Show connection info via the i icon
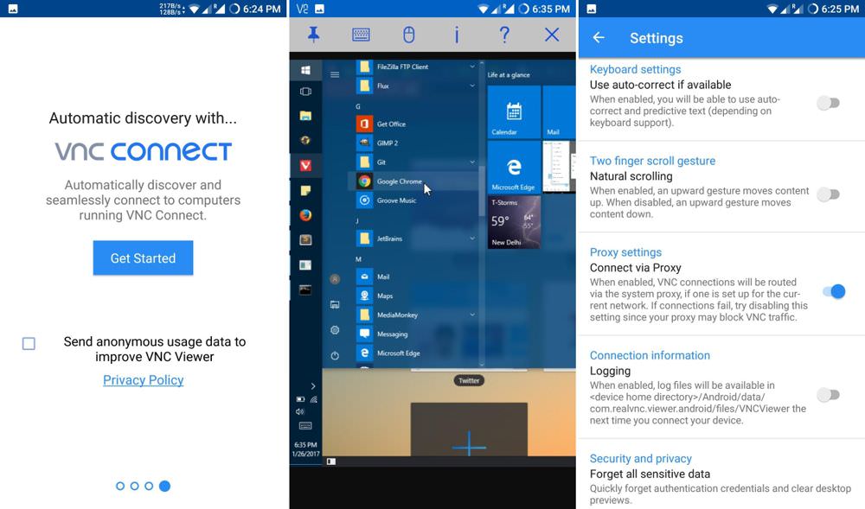Screen dimensions: 865x509 [457, 35]
